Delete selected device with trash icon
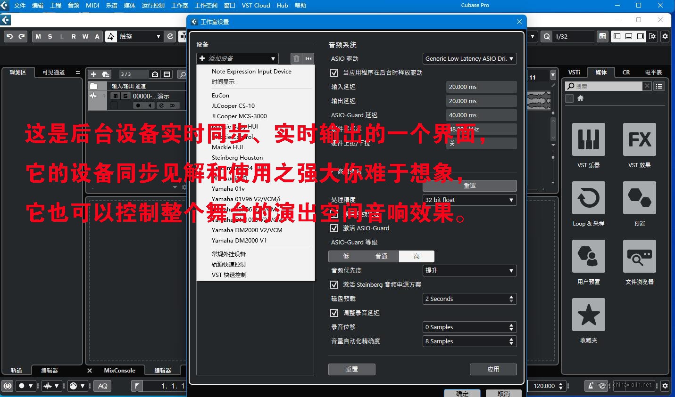The width and height of the screenshot is (675, 397). point(296,58)
